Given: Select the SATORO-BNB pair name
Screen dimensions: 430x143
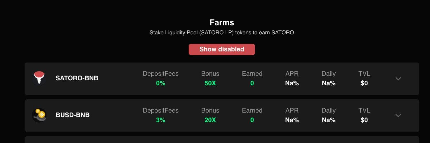Looking at the screenshot, I should pyautogui.click(x=77, y=78).
